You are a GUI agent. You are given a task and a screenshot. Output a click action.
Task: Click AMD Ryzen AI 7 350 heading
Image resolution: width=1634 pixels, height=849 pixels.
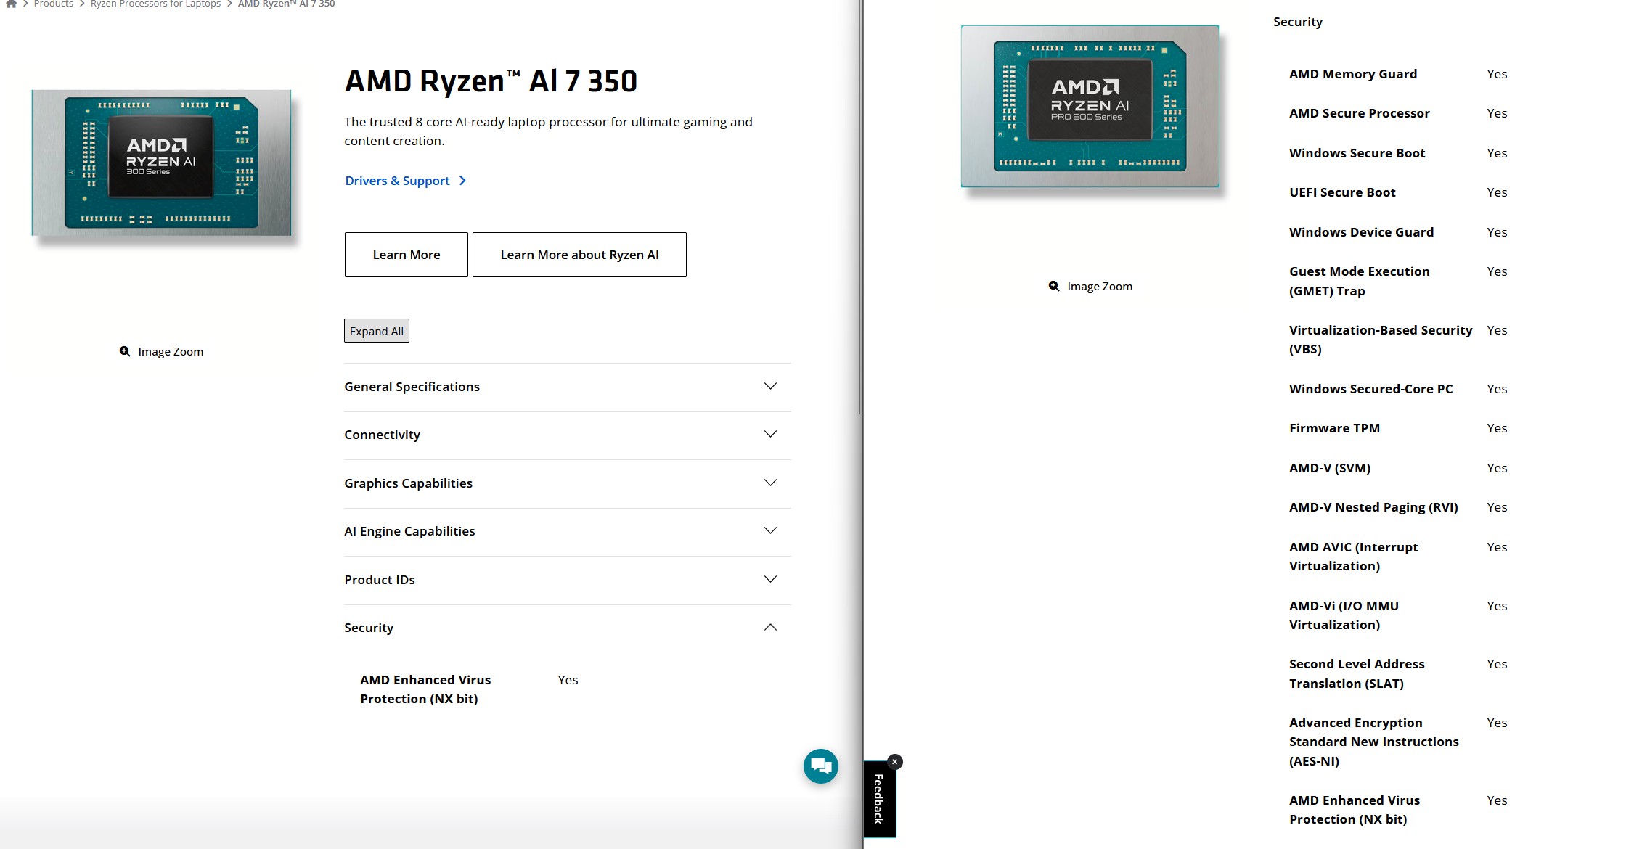(x=491, y=81)
